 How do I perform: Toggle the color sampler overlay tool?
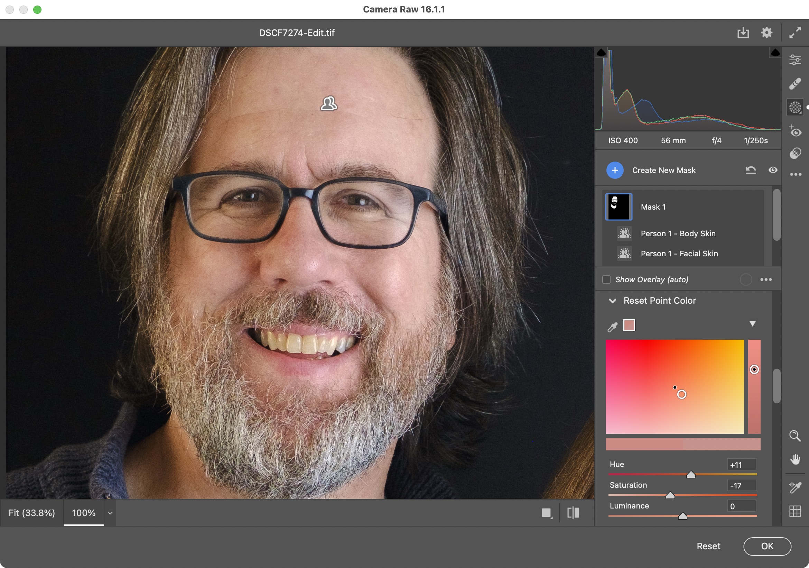click(794, 487)
